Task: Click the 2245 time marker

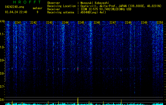Action: coord(81,23)
